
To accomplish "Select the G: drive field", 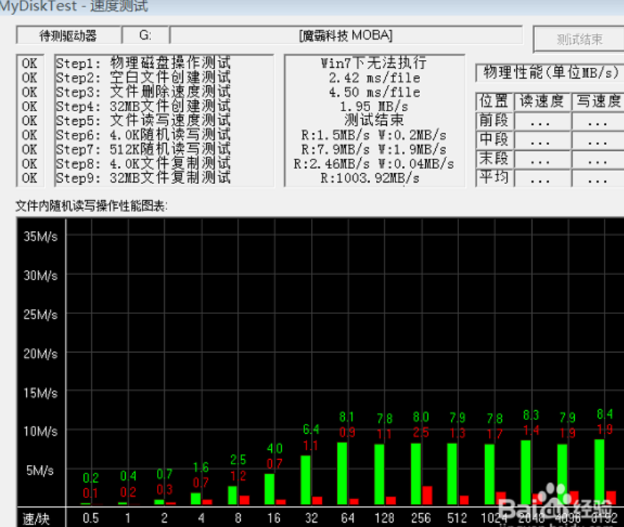I will pyautogui.click(x=145, y=35).
